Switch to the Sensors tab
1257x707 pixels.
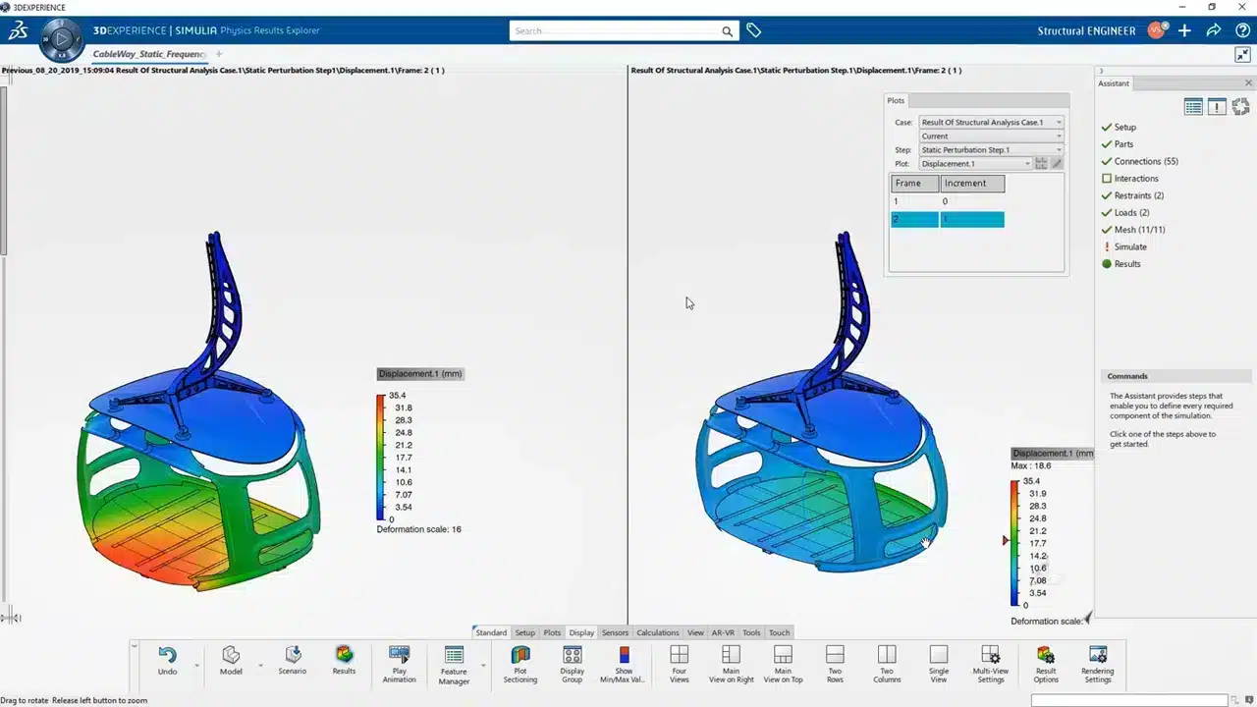615,632
